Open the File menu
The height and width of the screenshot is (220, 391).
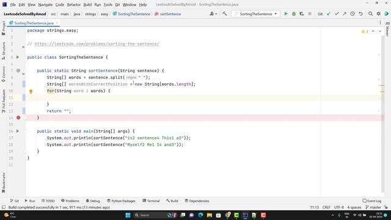(13, 4)
